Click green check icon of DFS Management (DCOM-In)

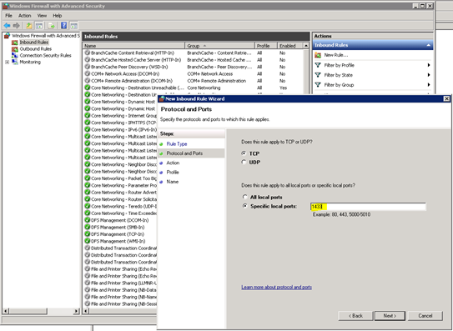tap(88, 220)
